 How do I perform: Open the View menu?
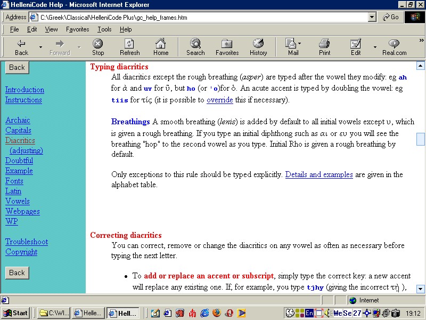[x=51, y=29]
